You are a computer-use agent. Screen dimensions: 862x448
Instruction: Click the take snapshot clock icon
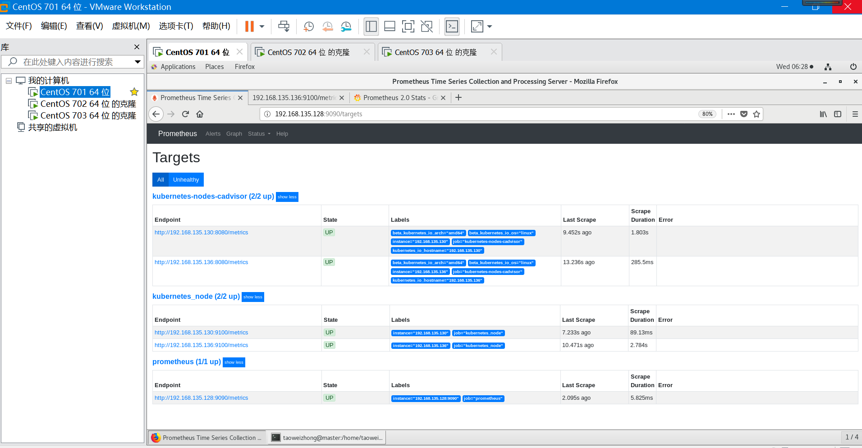pyautogui.click(x=308, y=27)
